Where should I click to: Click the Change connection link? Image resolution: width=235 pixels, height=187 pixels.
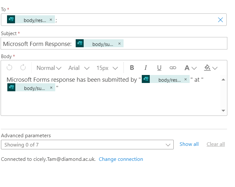coord(121,159)
